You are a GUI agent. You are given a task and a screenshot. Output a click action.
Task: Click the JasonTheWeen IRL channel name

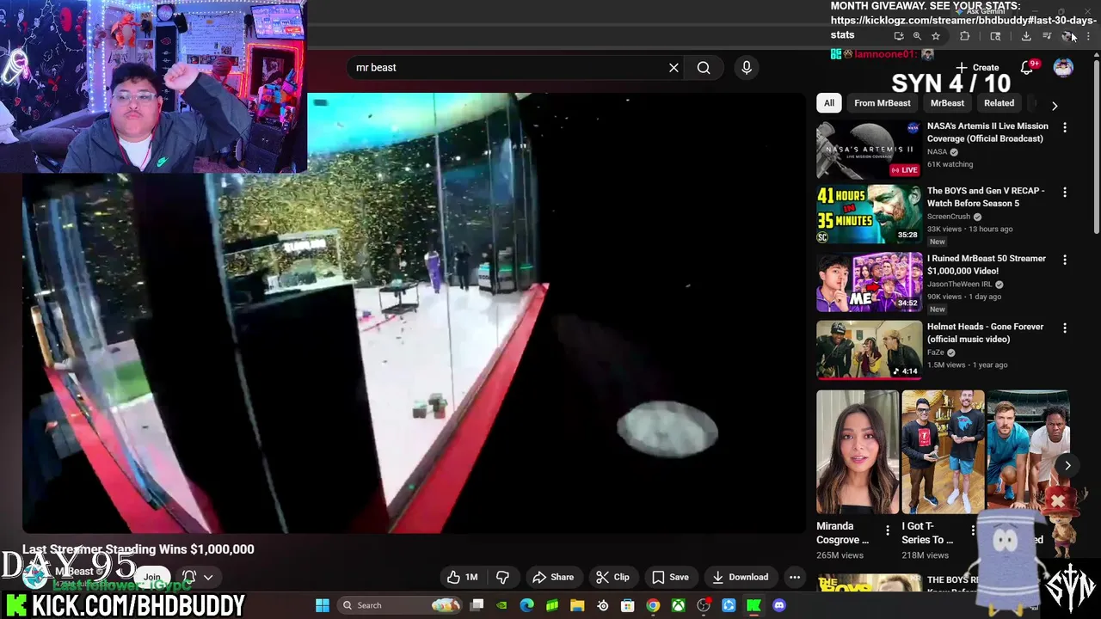pyautogui.click(x=959, y=284)
